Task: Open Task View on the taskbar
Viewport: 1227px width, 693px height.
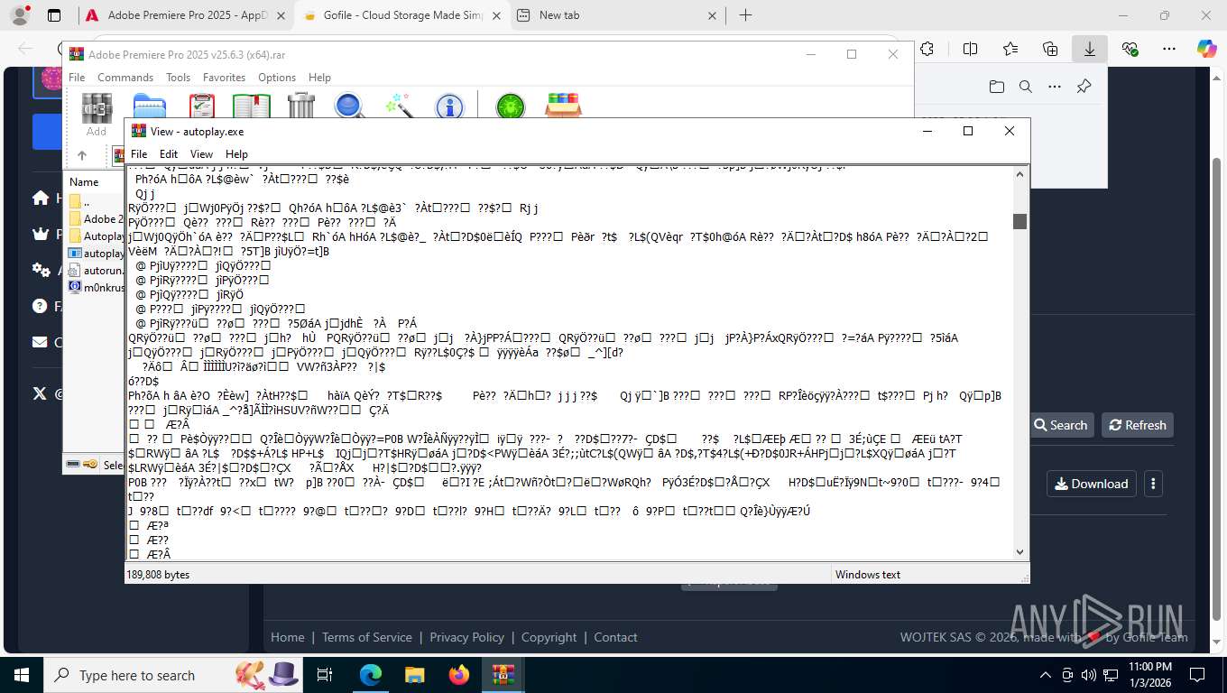Action: pos(326,675)
